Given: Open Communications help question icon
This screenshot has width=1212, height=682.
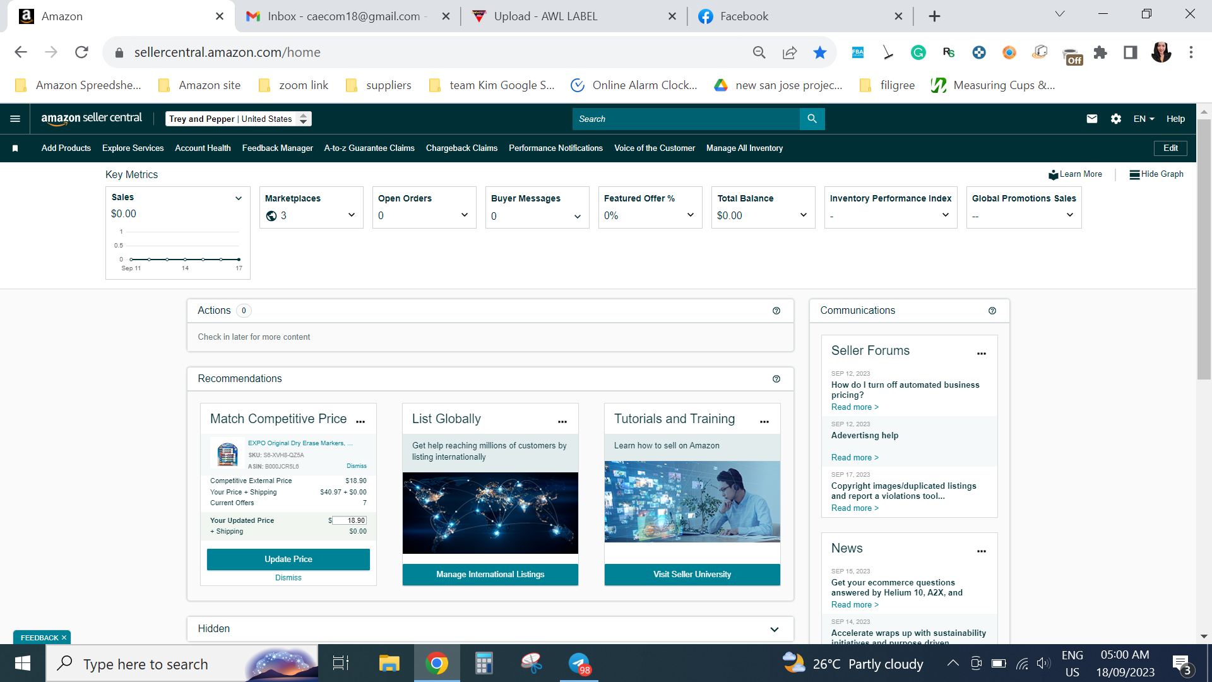Looking at the screenshot, I should (x=992, y=311).
